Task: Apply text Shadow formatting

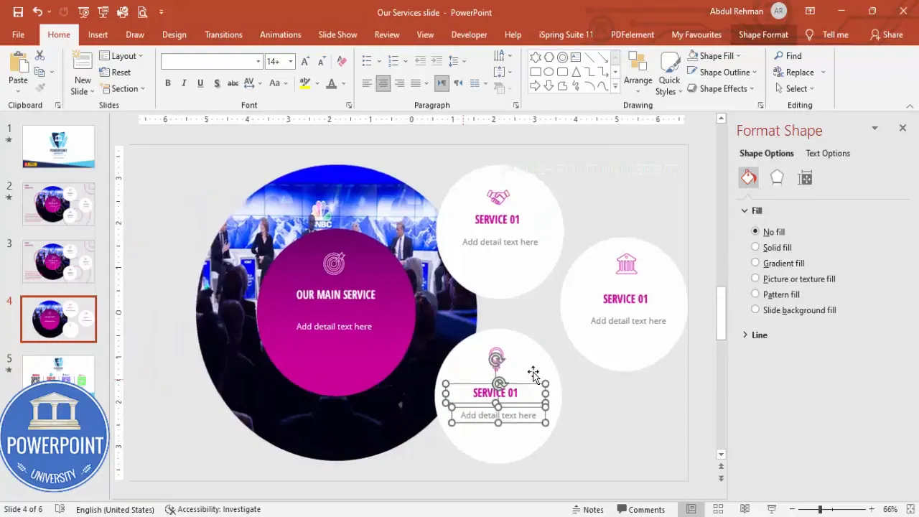Action: [216, 83]
